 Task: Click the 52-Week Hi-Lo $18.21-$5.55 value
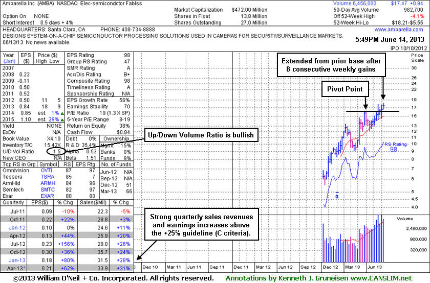tap(407, 22)
